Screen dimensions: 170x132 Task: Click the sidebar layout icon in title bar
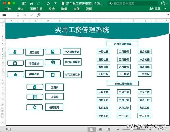24,3
